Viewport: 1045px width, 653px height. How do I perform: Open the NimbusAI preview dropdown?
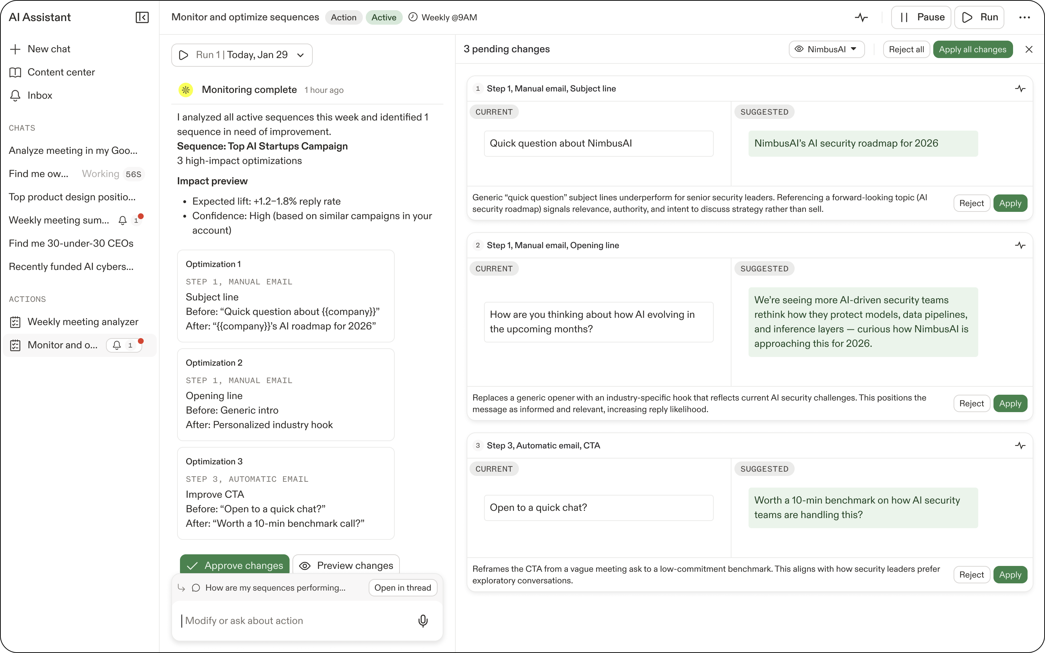[826, 49]
